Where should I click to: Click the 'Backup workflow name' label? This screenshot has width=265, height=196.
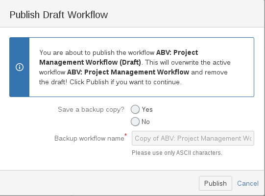(x=89, y=138)
